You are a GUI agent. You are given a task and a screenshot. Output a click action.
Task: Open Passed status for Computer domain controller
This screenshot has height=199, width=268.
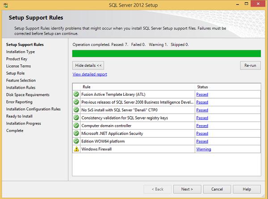202,126
